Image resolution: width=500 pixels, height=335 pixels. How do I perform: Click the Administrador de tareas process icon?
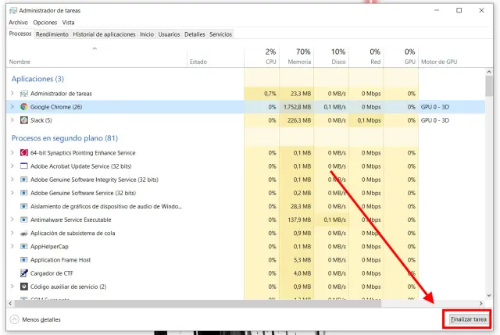(24, 93)
